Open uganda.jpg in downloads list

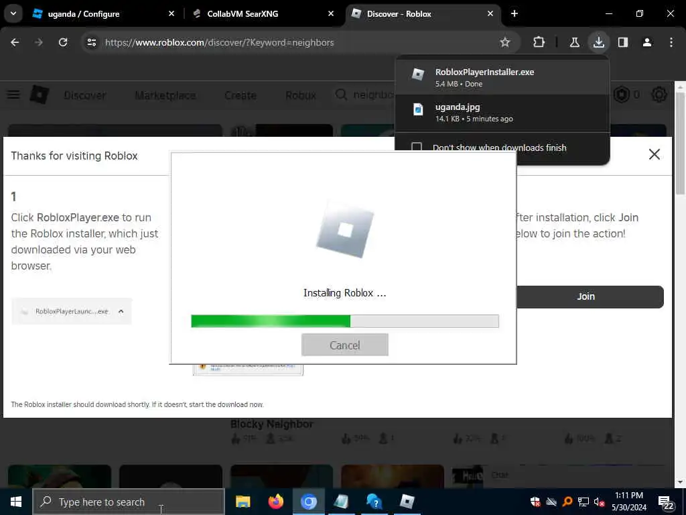point(502,113)
